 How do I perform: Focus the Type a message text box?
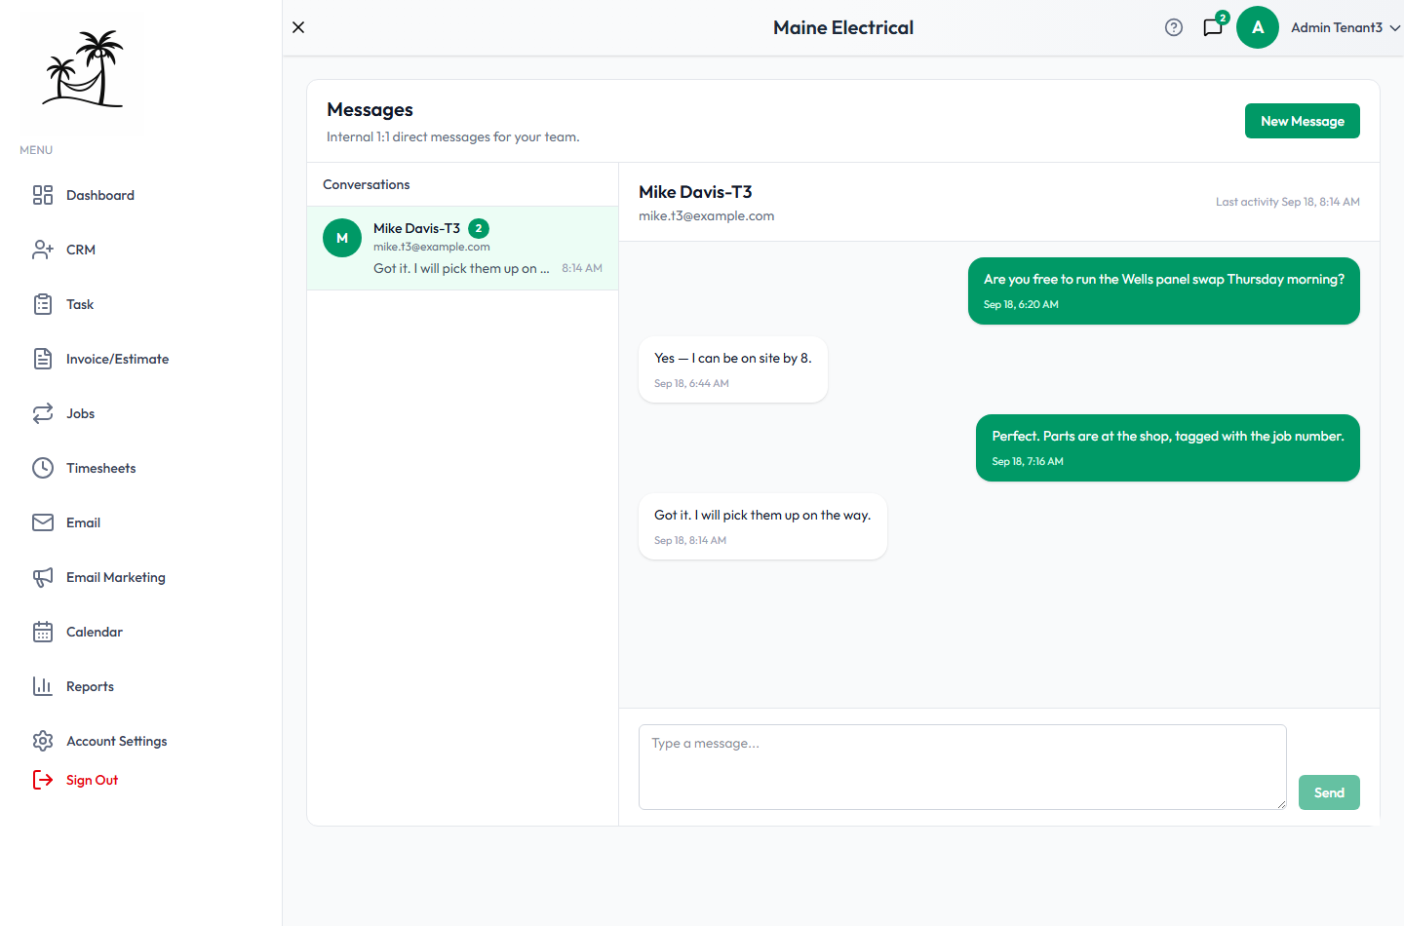962,767
